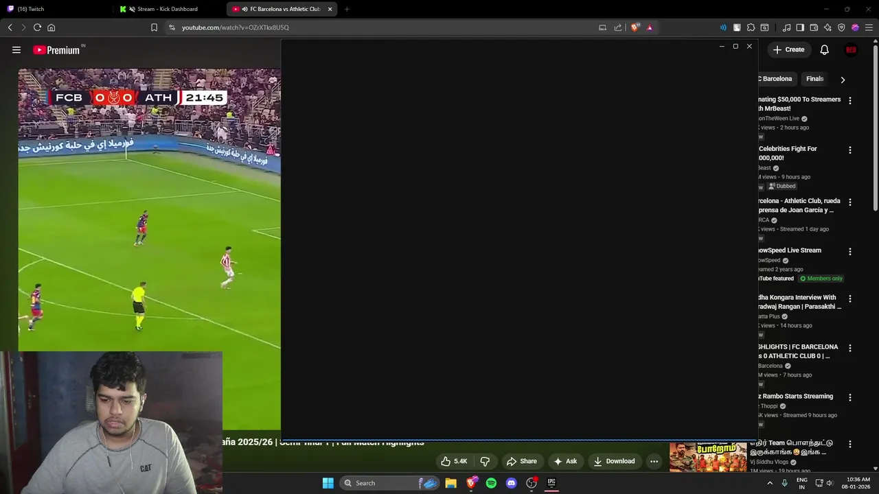This screenshot has width=879, height=494.
Task: Open the YouTube hamburger guide menu
Action: pos(16,50)
